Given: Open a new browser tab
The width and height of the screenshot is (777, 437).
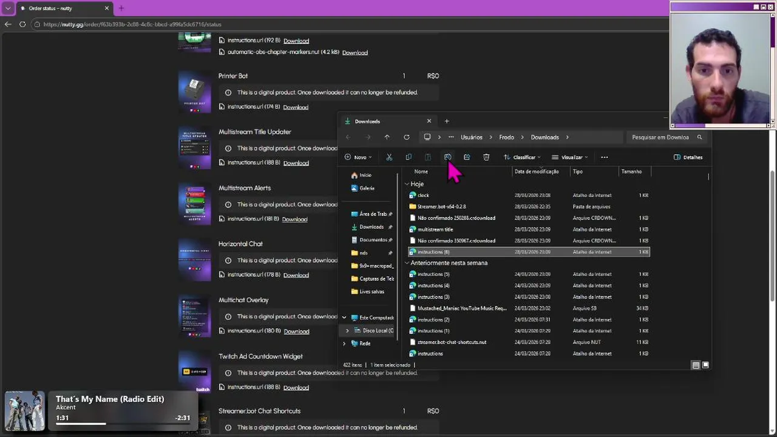Looking at the screenshot, I should pyautogui.click(x=121, y=8).
